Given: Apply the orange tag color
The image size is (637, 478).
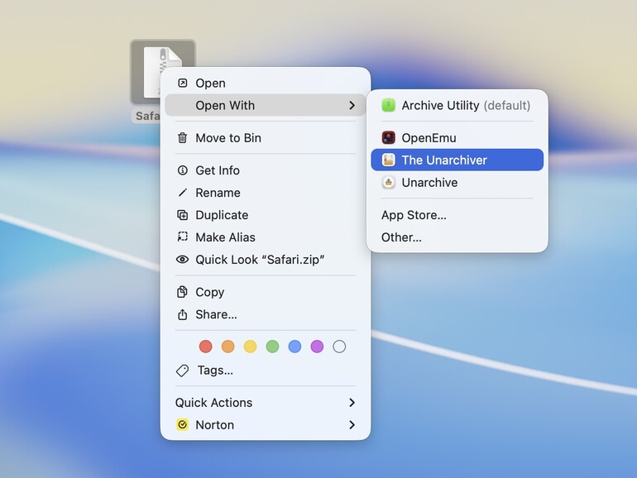Looking at the screenshot, I should [x=227, y=347].
